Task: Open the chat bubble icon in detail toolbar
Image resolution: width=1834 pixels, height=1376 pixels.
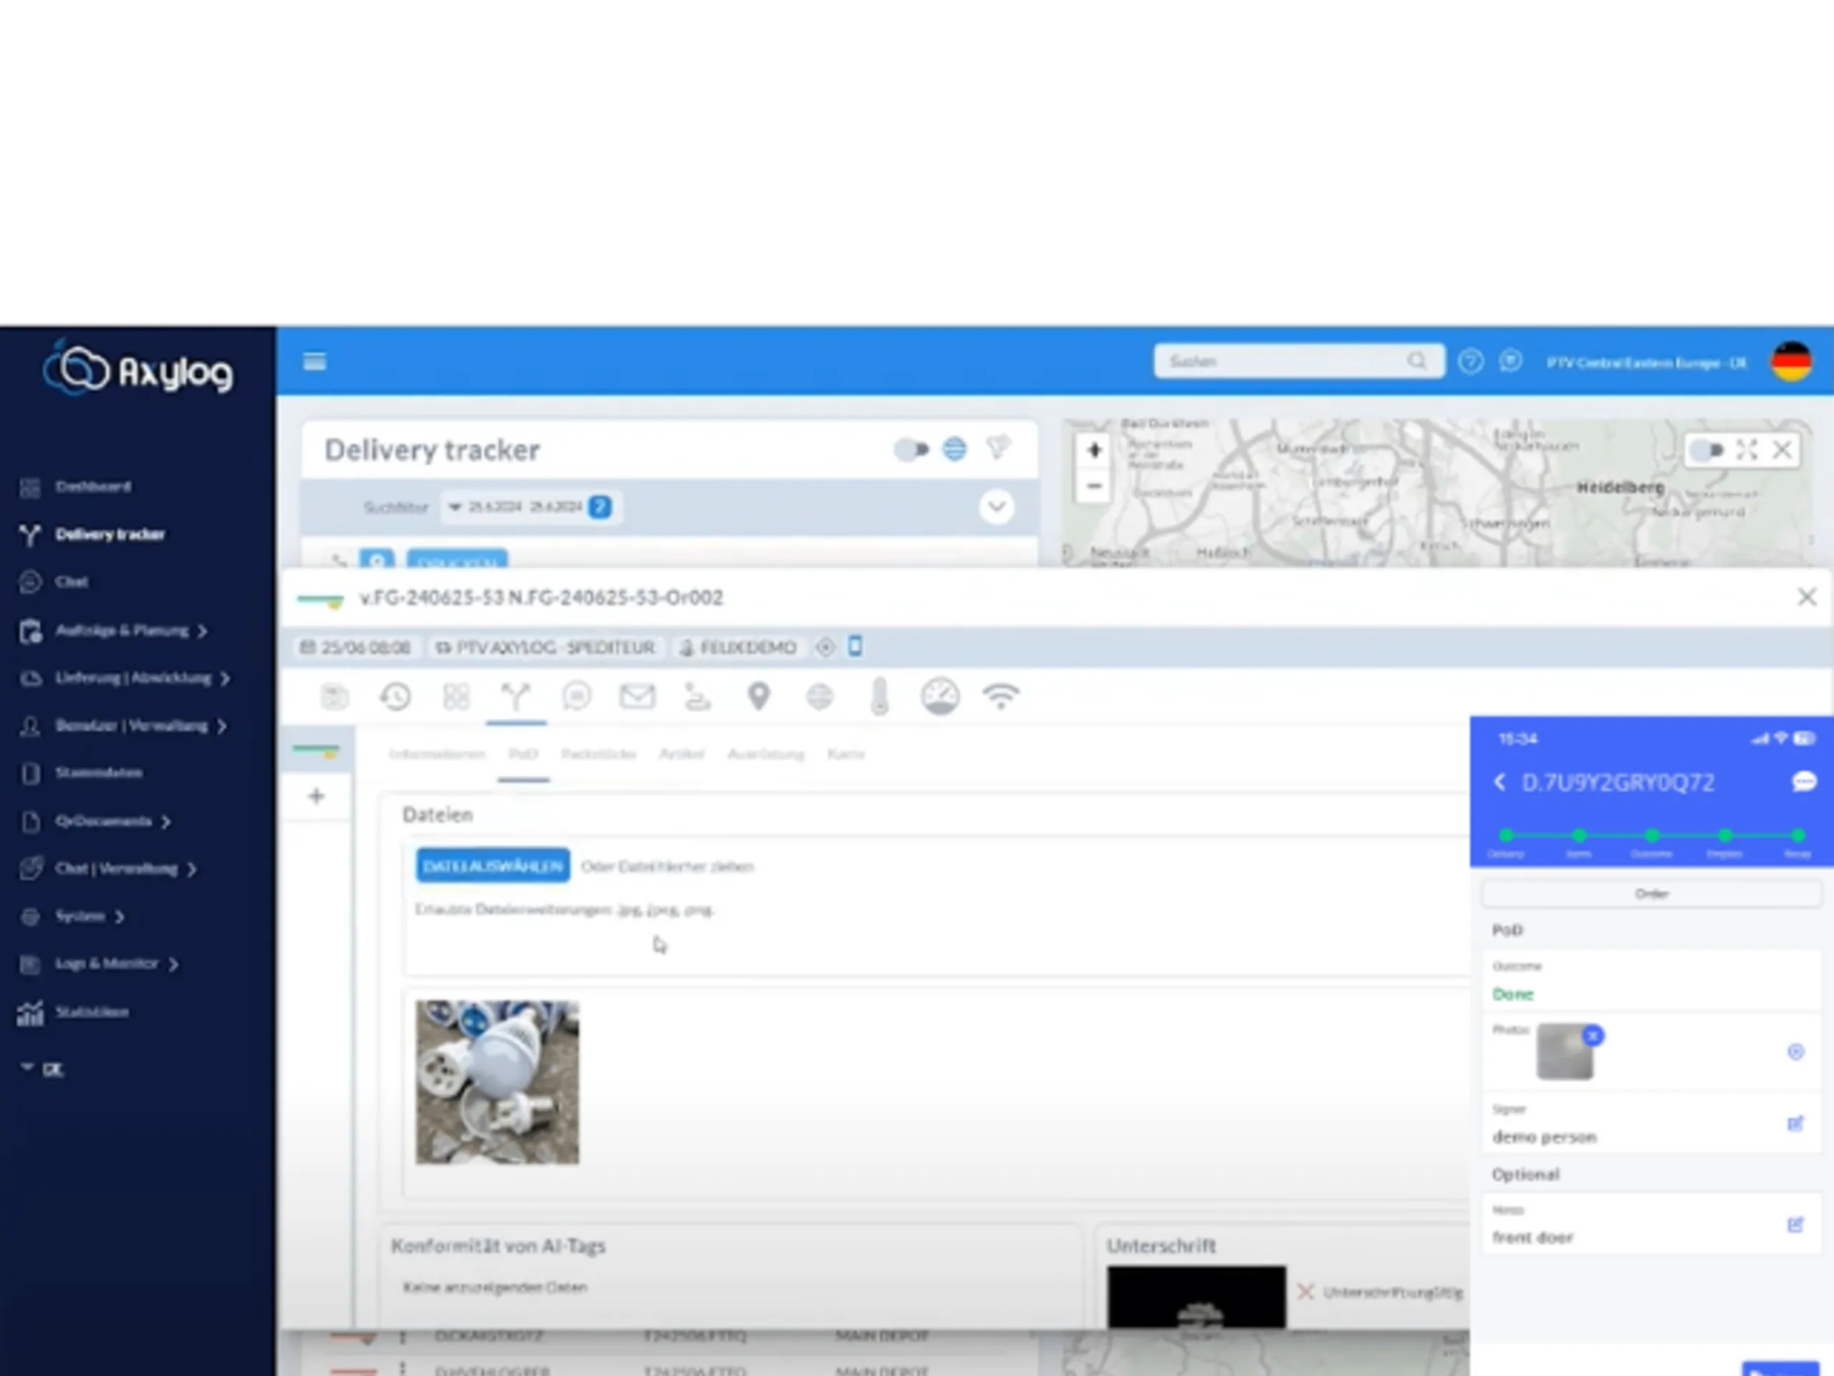Action: coord(576,697)
